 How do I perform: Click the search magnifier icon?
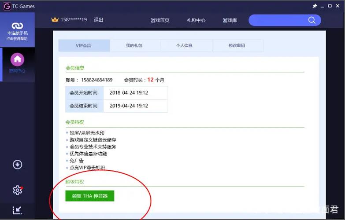click(312, 20)
